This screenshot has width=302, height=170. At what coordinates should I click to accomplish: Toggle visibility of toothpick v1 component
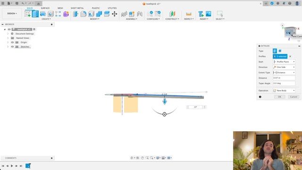pyautogui.click(x=9, y=29)
